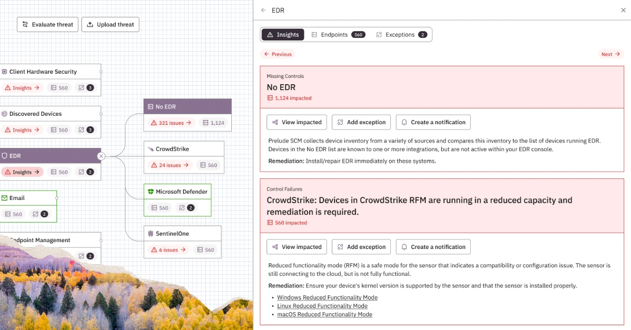
Task: Click exceptions badge 2 on Endpoint Management node
Action: [x=86, y=256]
